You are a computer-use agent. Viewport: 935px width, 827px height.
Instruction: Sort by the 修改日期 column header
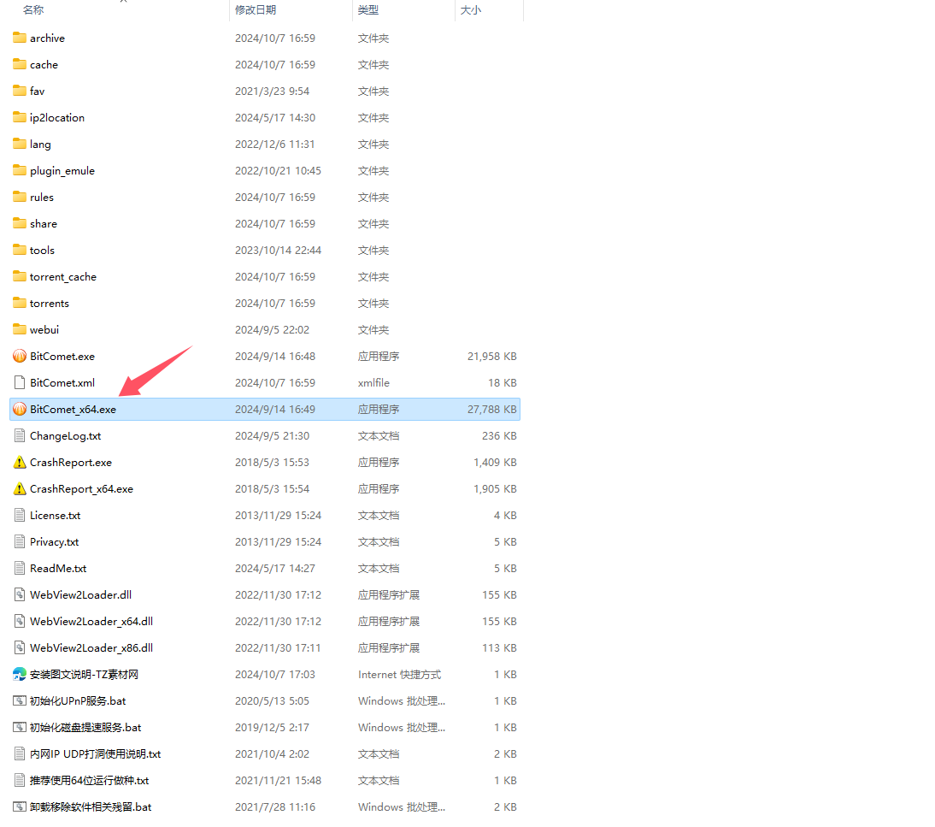[256, 10]
